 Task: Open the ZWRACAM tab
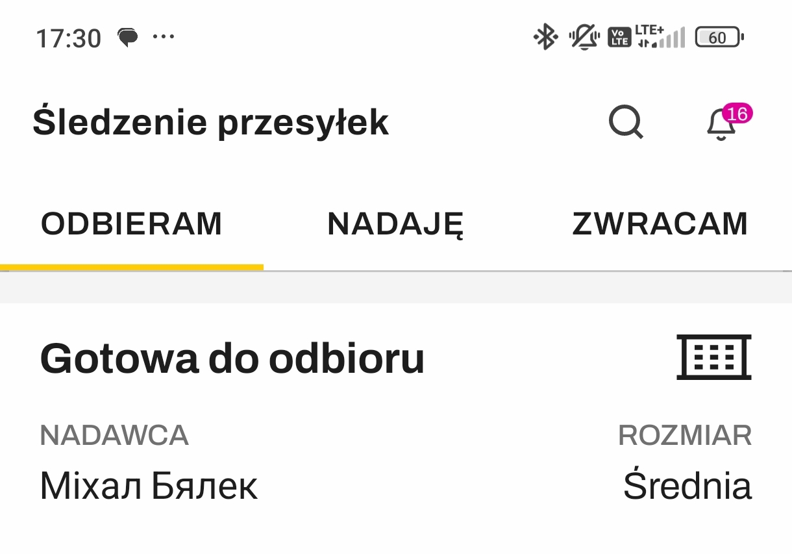click(x=660, y=224)
